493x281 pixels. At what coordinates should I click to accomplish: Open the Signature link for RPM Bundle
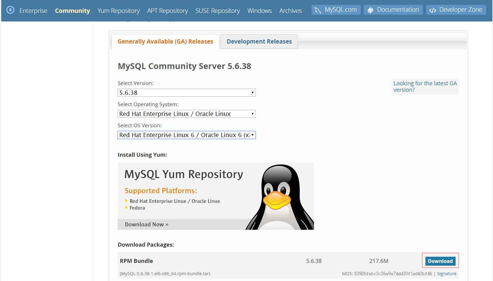[x=446, y=274]
